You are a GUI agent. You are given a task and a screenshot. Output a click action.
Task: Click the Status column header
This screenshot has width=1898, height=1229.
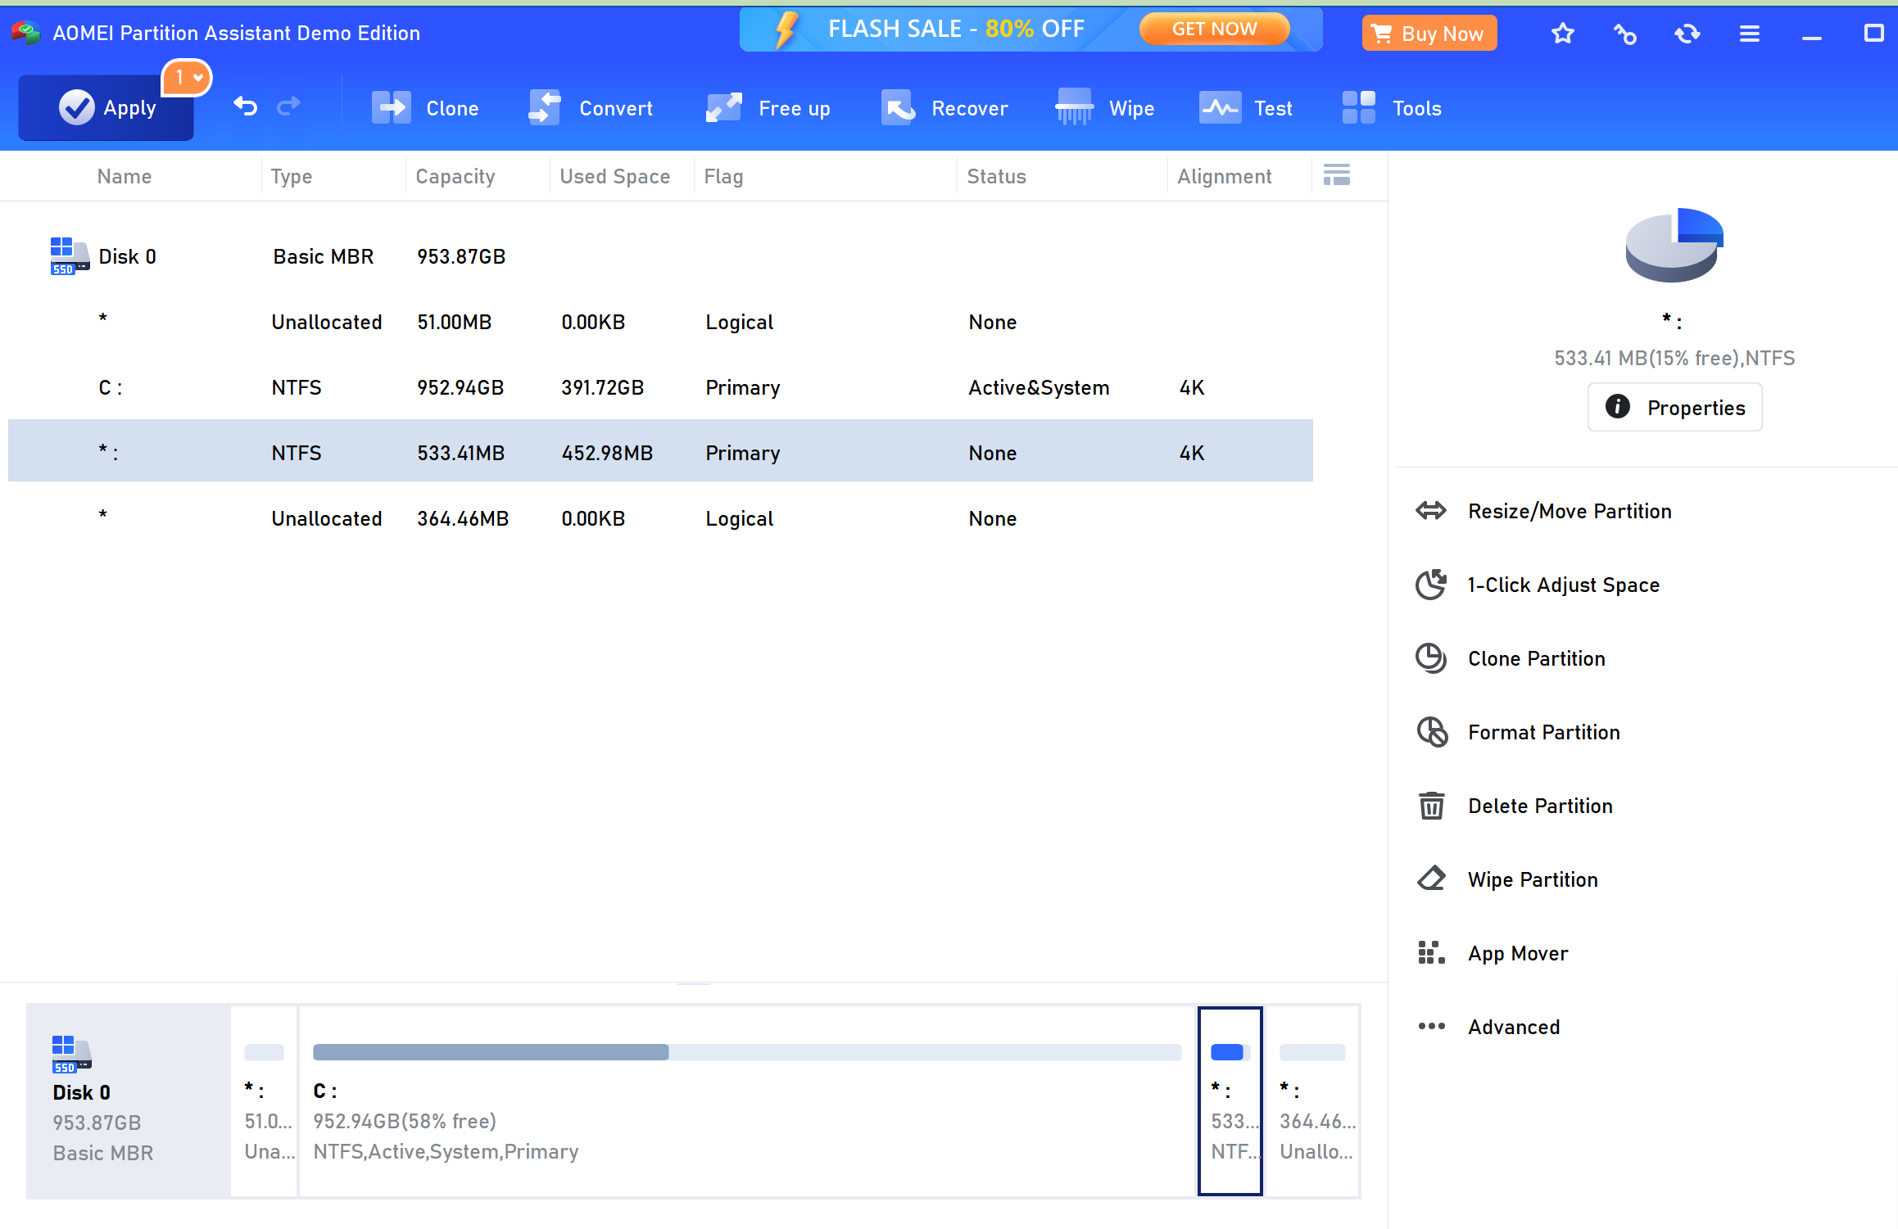click(996, 176)
